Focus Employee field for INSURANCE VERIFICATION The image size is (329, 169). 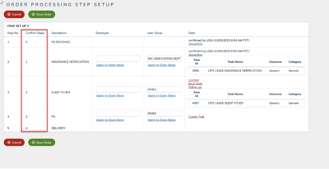point(118,58)
